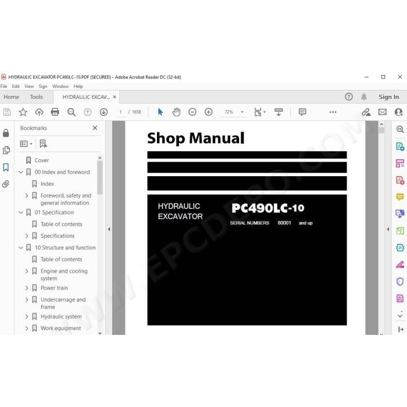The width and height of the screenshot is (407, 407).
Task: Open the Attachments paperclip panel
Action: pyautogui.click(x=6, y=184)
